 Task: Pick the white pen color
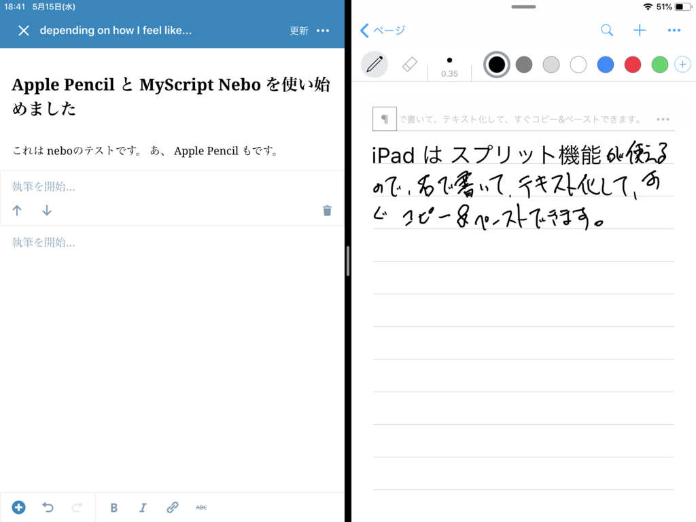(578, 65)
